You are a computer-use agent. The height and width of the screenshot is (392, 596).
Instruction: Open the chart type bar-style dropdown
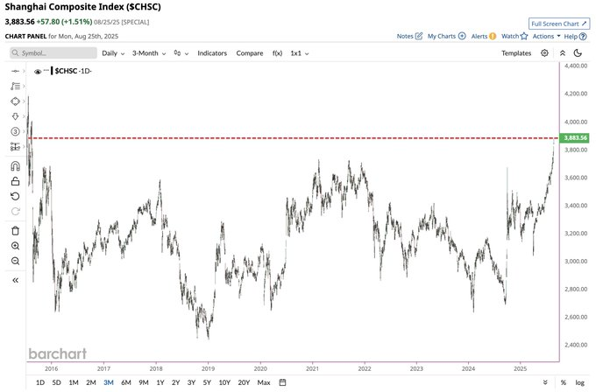coord(181,53)
